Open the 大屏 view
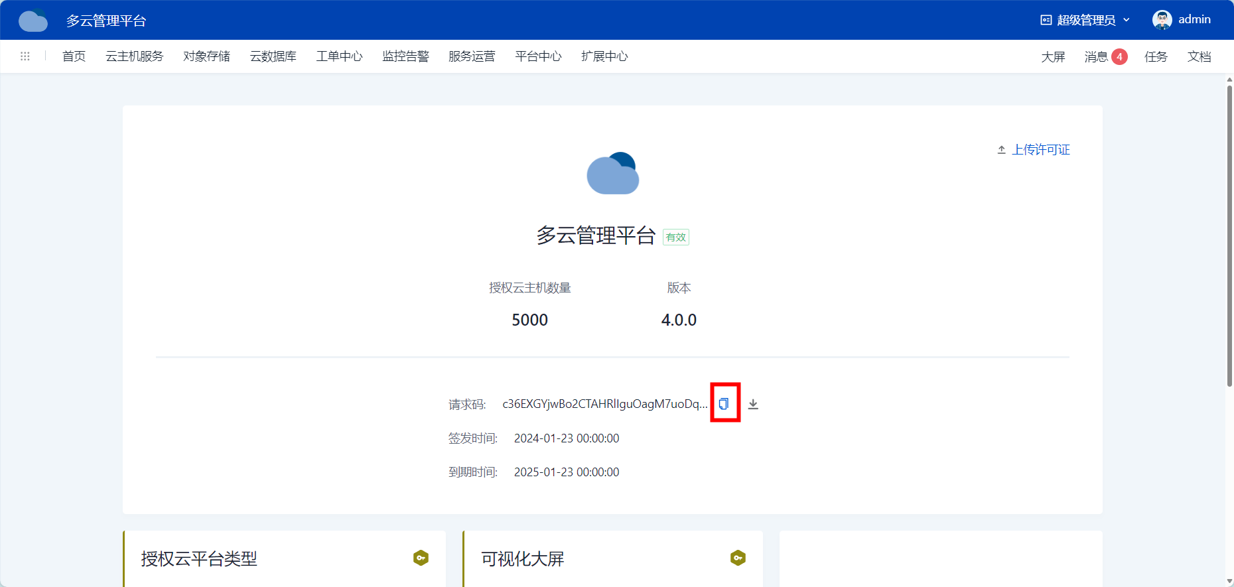The image size is (1234, 587). point(1053,56)
